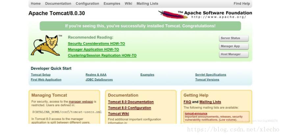Open Documentation in the top navigation
The image size is (283, 136).
point(58,4)
